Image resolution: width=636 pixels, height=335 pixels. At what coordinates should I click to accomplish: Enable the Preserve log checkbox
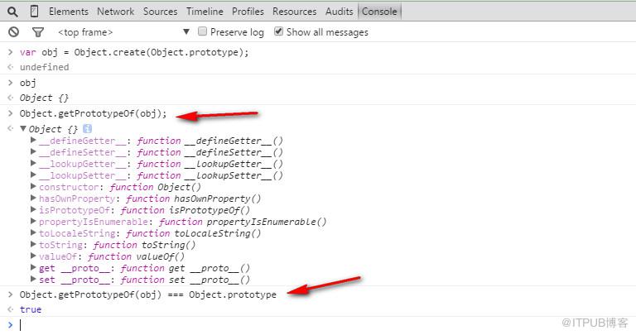pos(202,31)
